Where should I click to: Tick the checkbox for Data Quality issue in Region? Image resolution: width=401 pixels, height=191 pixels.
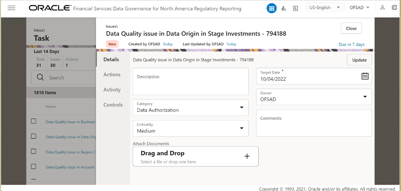click(x=34, y=152)
